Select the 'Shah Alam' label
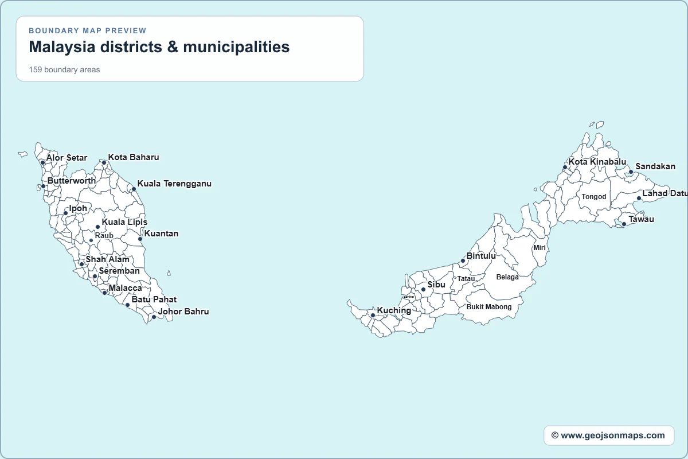The height and width of the screenshot is (459, 688). (x=108, y=259)
